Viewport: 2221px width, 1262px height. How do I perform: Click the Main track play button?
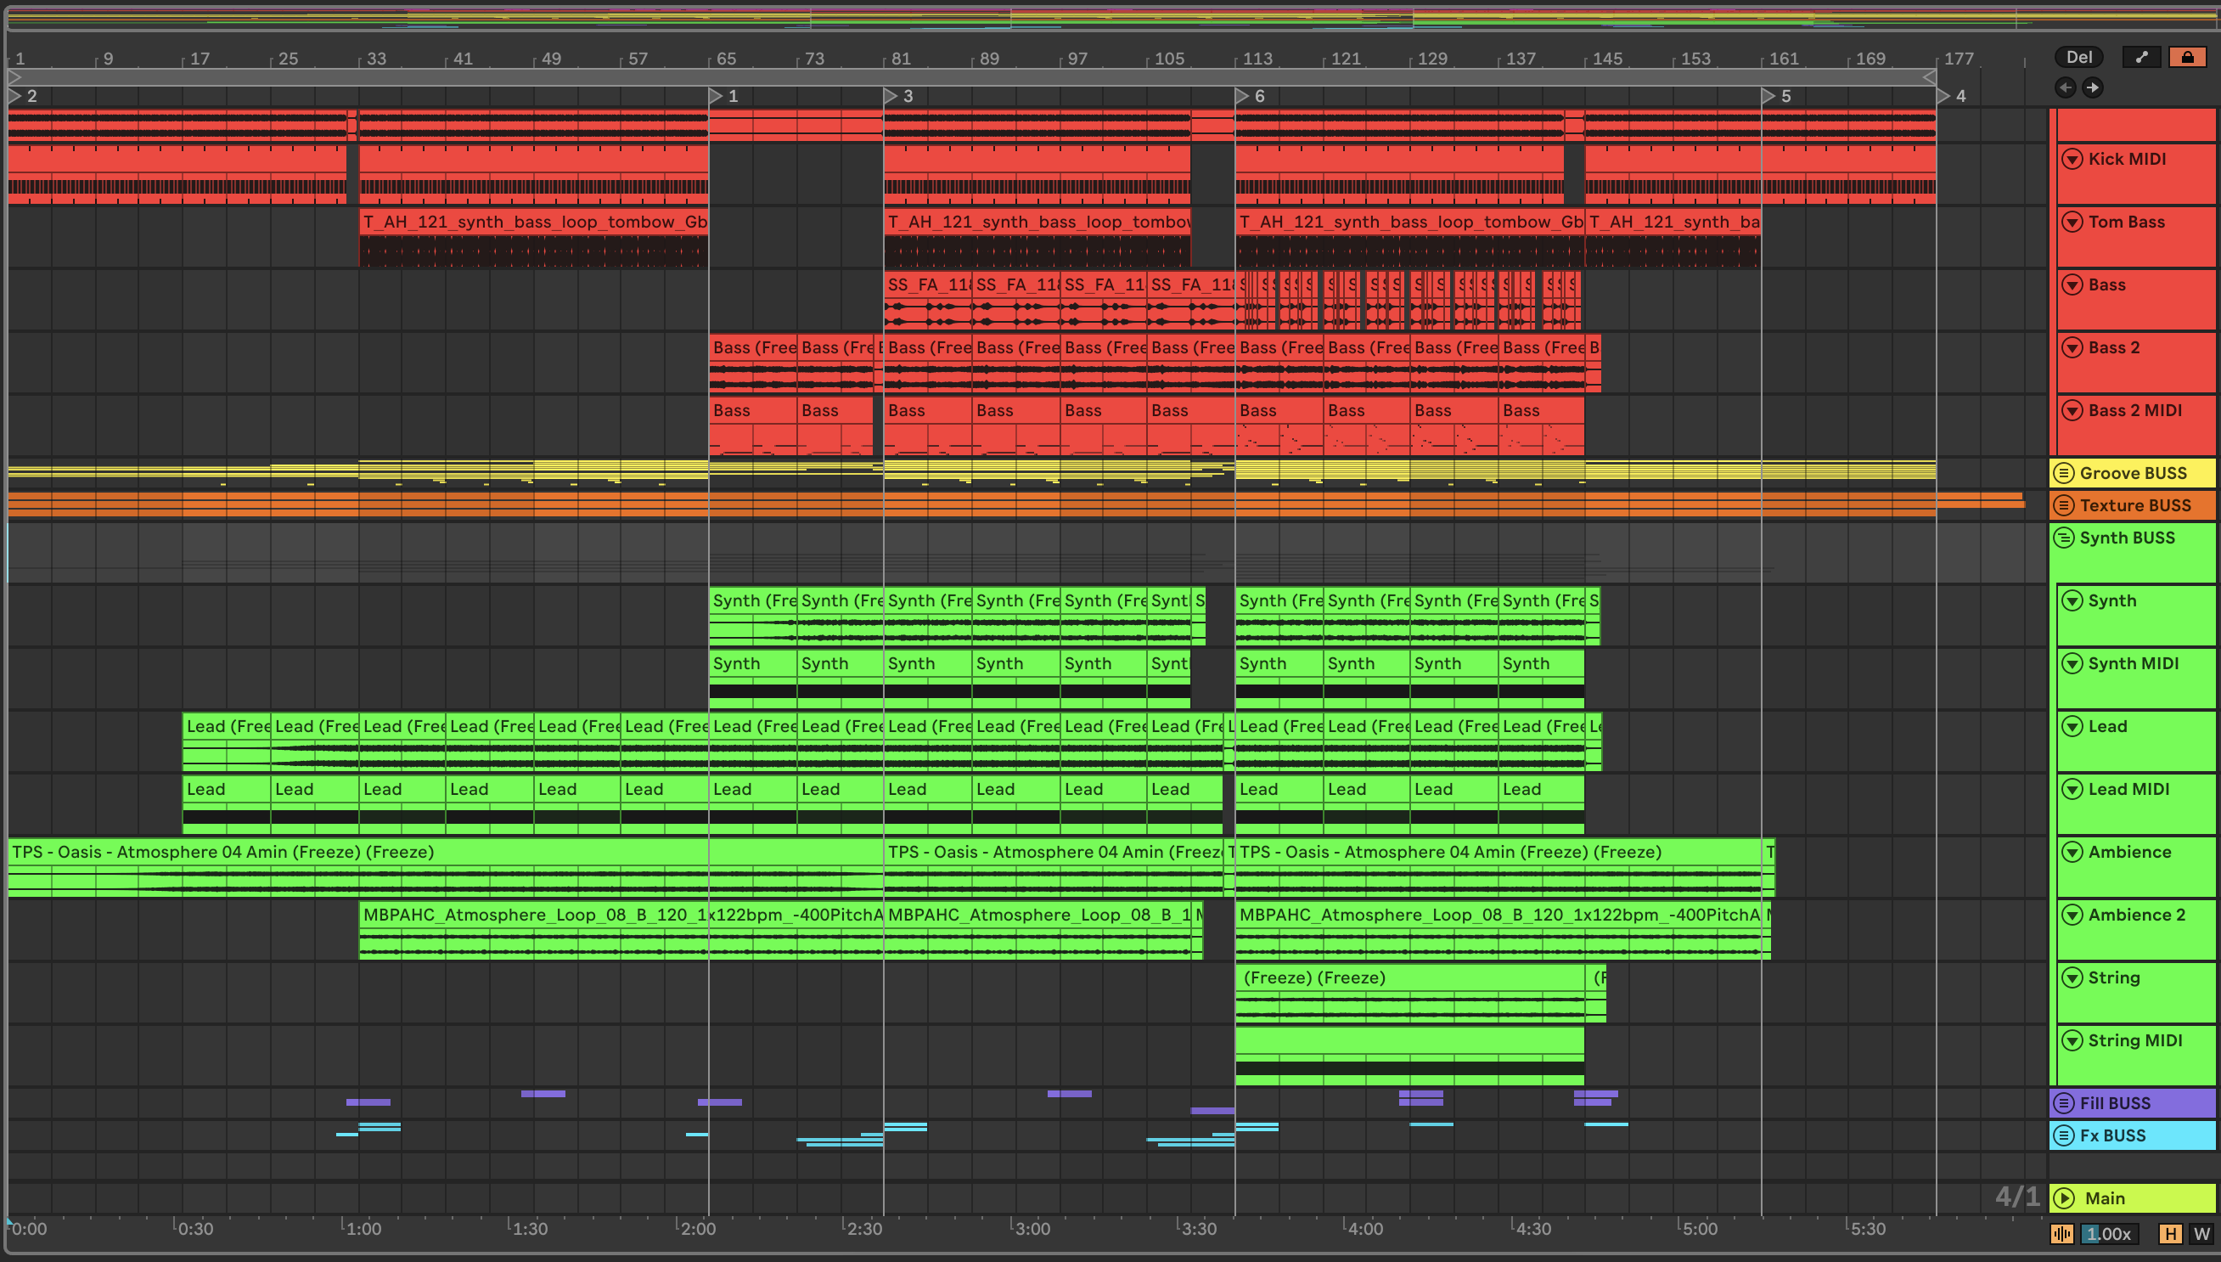[2064, 1197]
